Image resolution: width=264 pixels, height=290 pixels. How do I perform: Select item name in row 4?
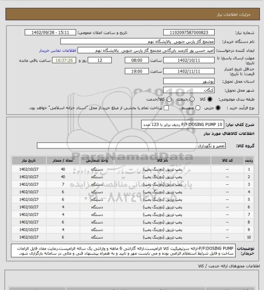[x=162, y=192]
